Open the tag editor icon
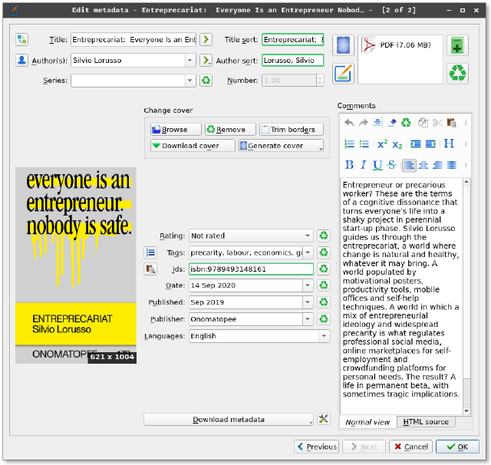This screenshot has width=491, height=465. (x=150, y=252)
